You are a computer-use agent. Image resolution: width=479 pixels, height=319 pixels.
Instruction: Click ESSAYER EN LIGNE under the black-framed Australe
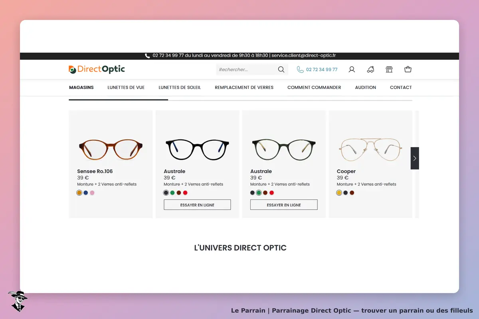pyautogui.click(x=197, y=205)
